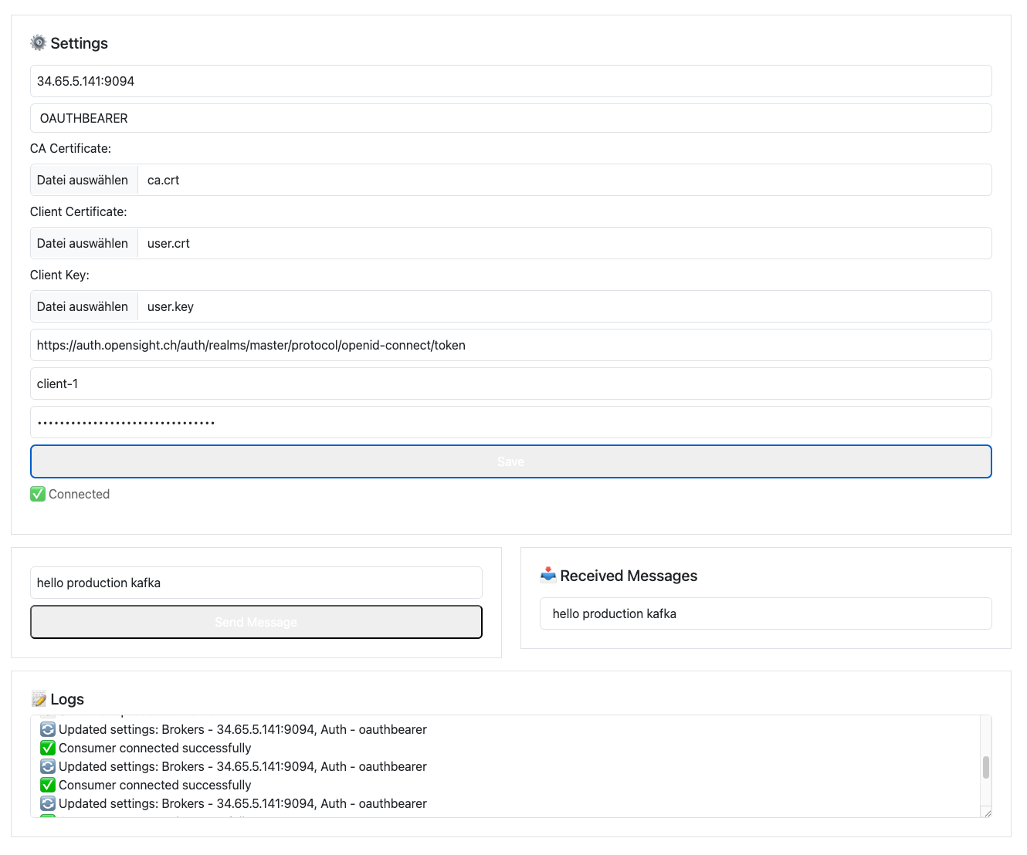The image size is (1027, 855).
Task: Click the Logs panel vertical scrollbar thumb
Action: tap(985, 767)
